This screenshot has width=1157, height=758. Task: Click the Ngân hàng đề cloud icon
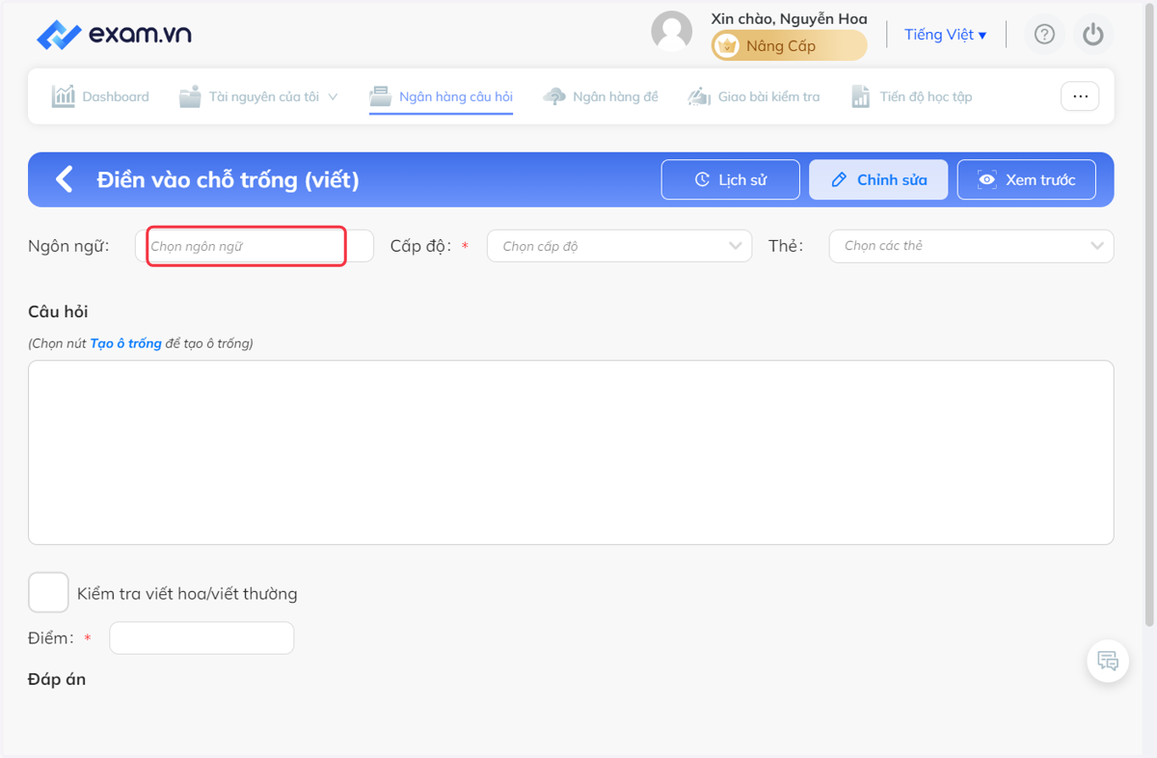(x=554, y=96)
